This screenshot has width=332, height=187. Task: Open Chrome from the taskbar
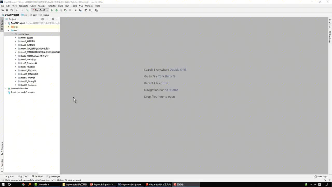click(x=23, y=184)
